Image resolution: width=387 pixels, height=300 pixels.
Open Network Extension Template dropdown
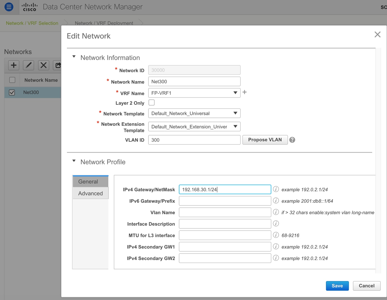tap(194, 127)
